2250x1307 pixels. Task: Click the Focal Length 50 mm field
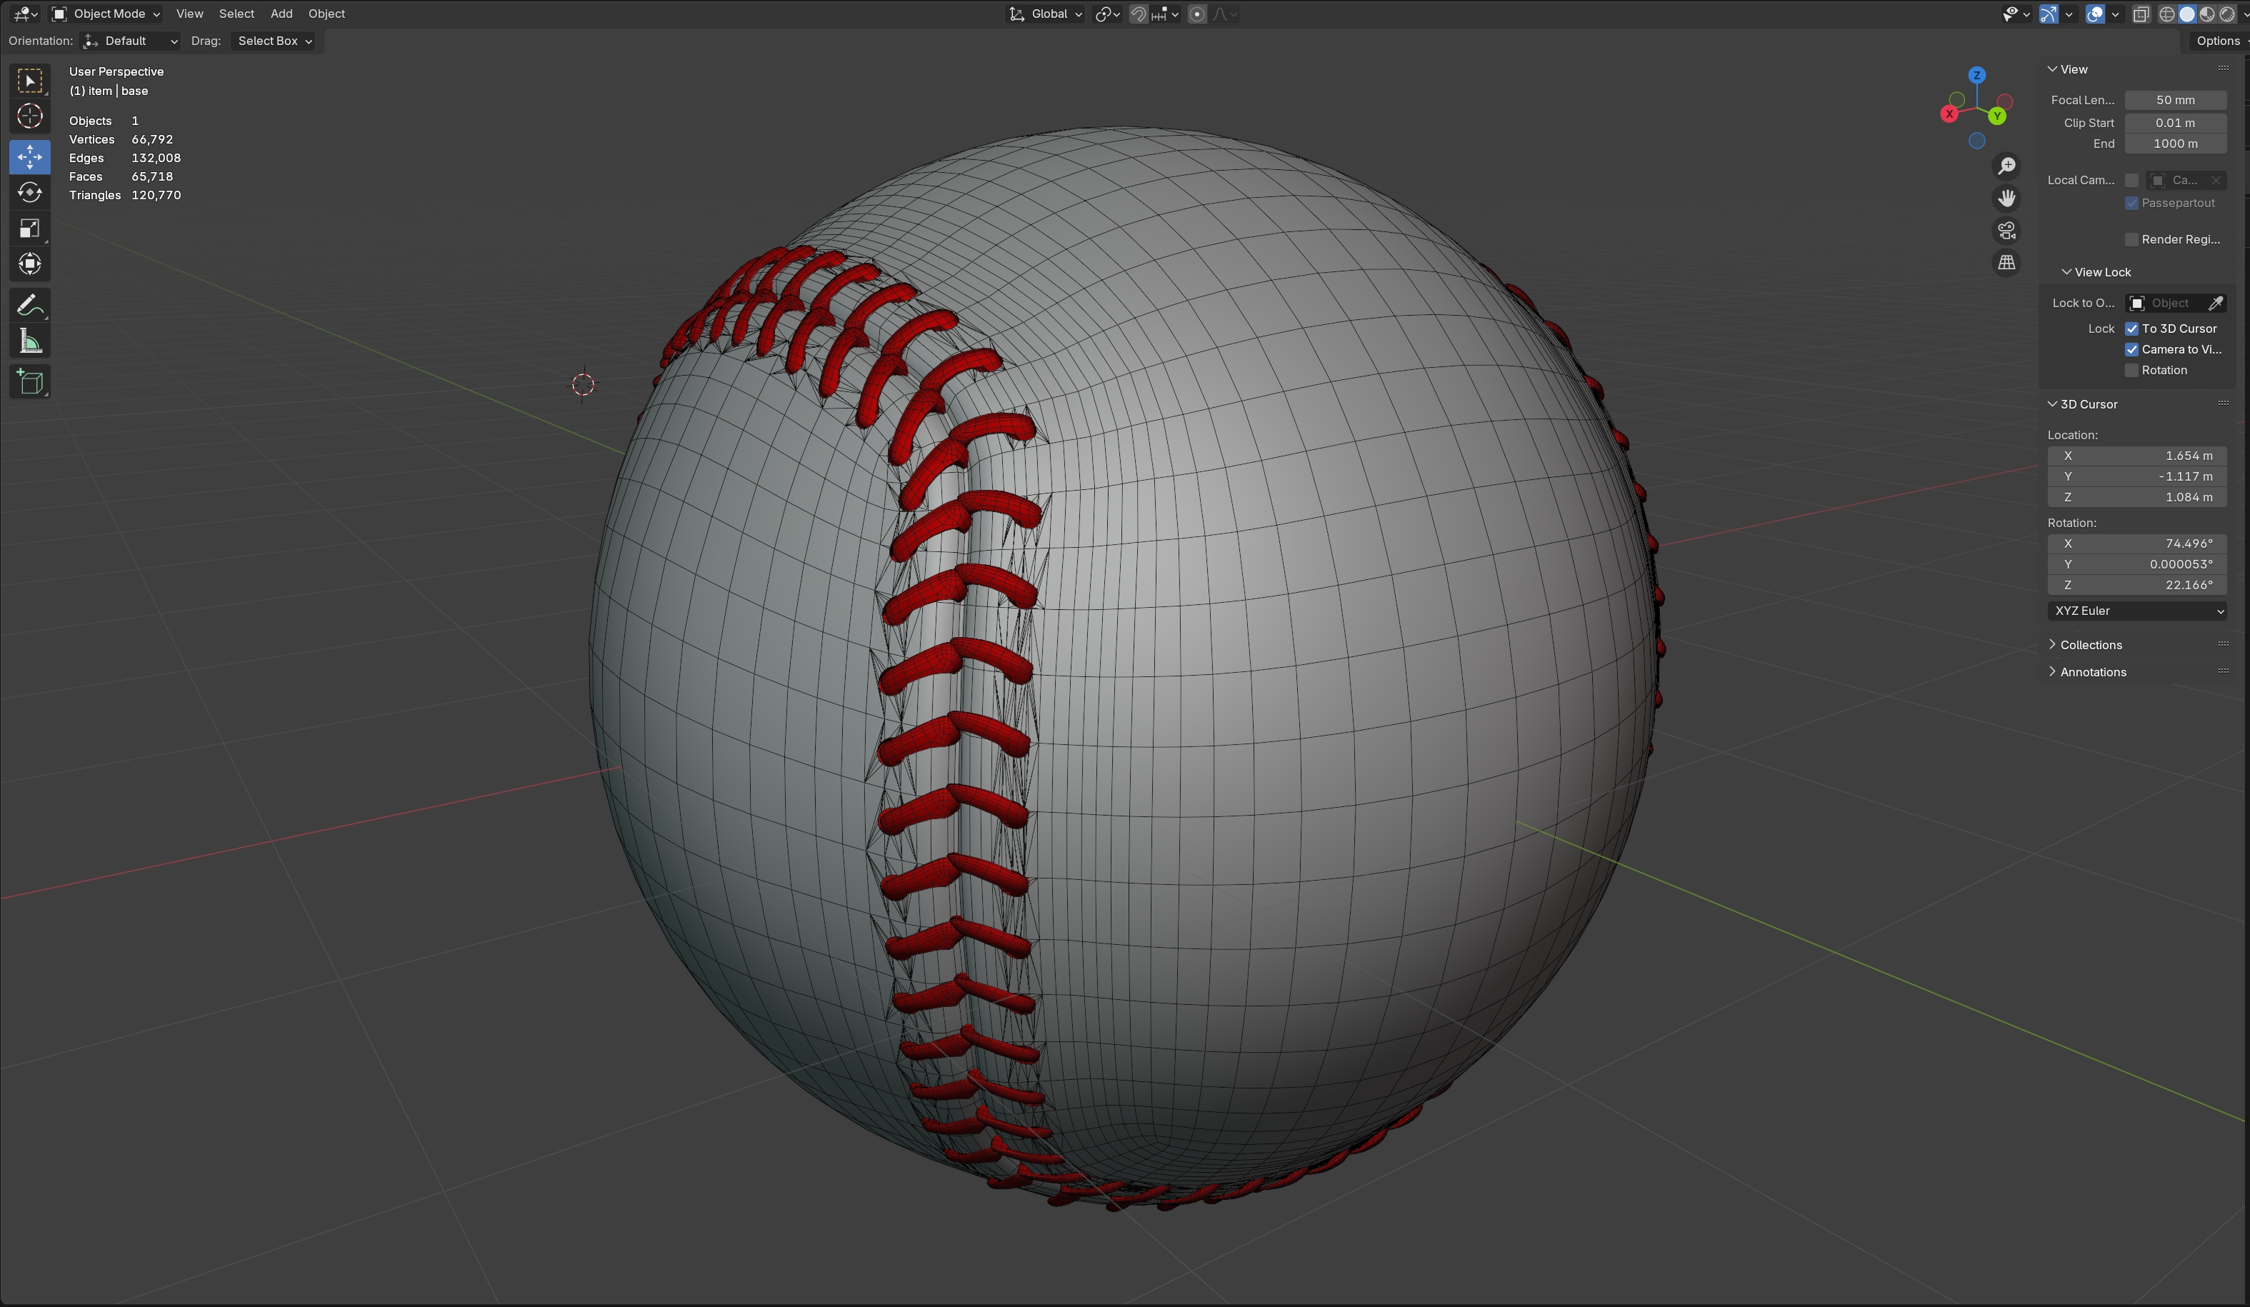click(2174, 100)
